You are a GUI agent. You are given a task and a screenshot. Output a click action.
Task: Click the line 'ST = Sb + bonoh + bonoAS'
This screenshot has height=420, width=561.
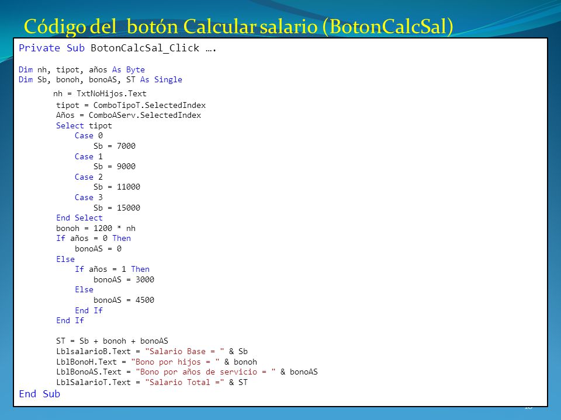point(112,341)
